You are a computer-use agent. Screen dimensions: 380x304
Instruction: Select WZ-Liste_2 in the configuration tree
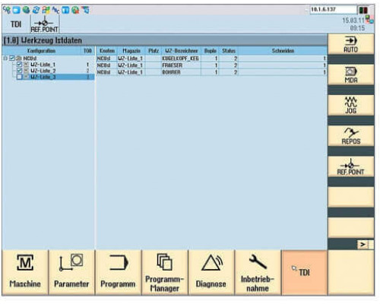pos(43,71)
